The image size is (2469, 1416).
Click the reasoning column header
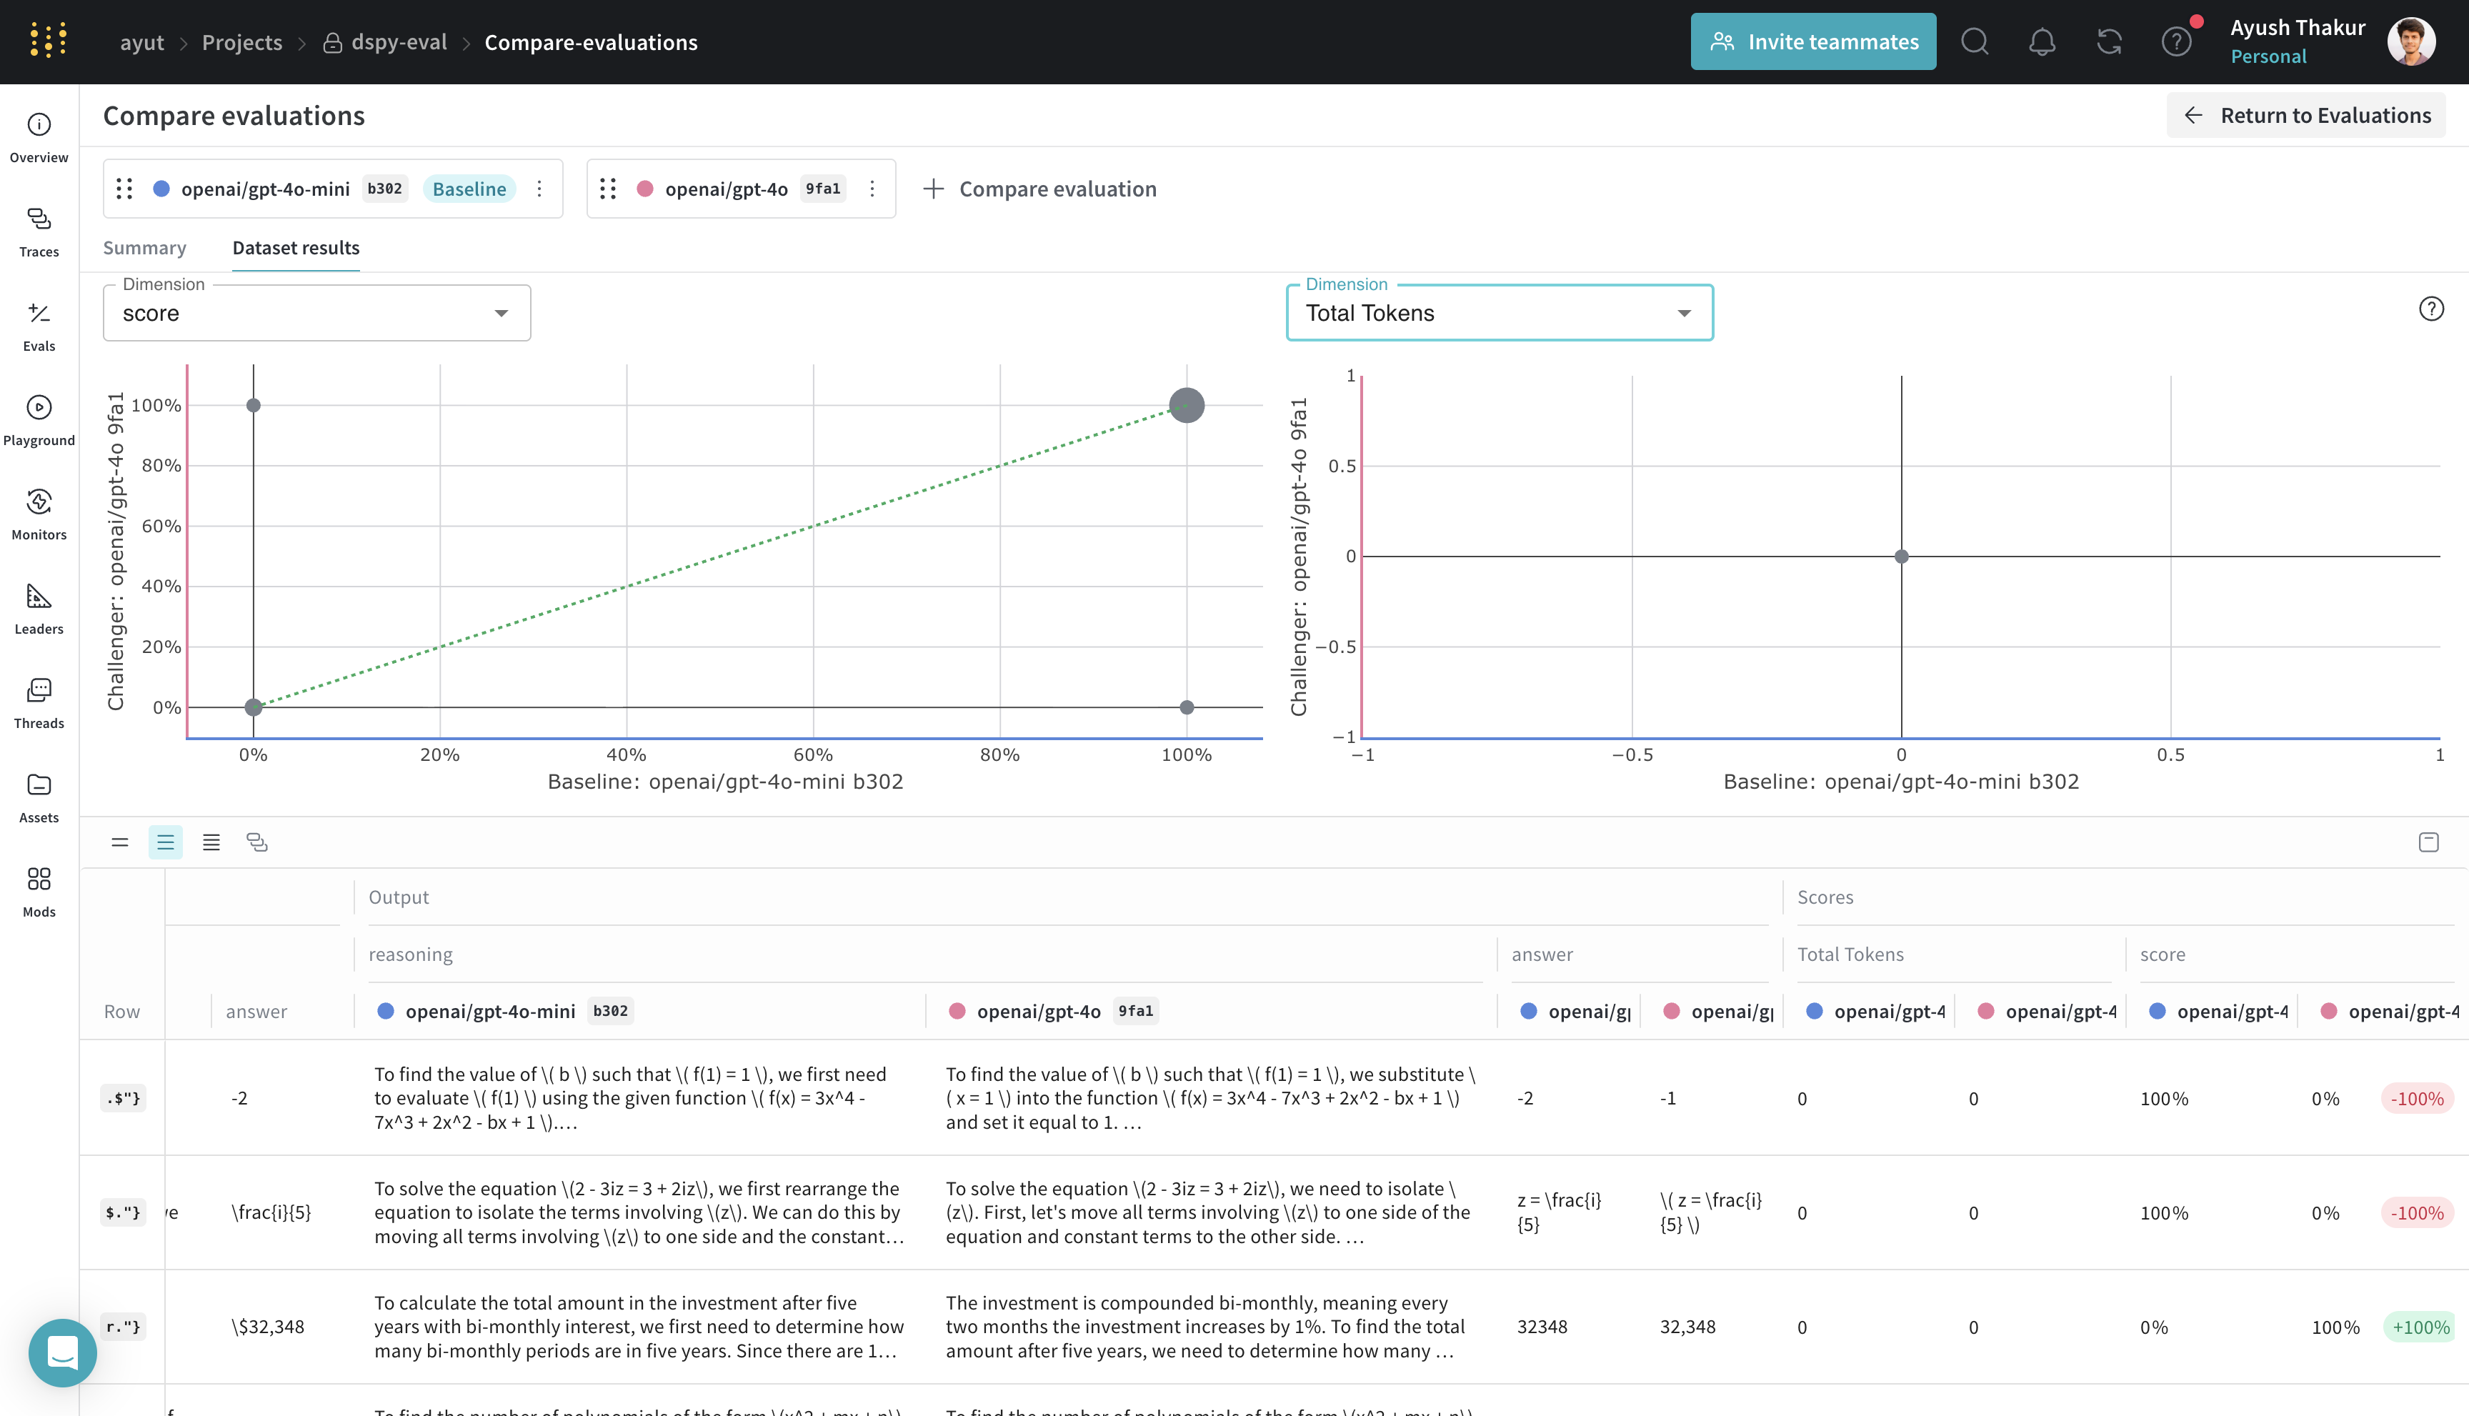click(410, 954)
